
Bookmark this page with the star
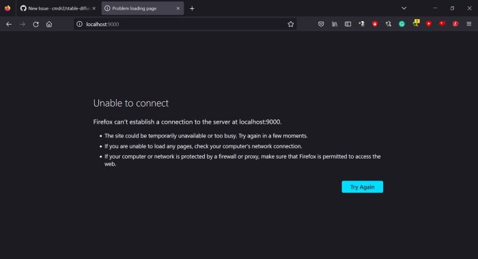pyautogui.click(x=290, y=24)
